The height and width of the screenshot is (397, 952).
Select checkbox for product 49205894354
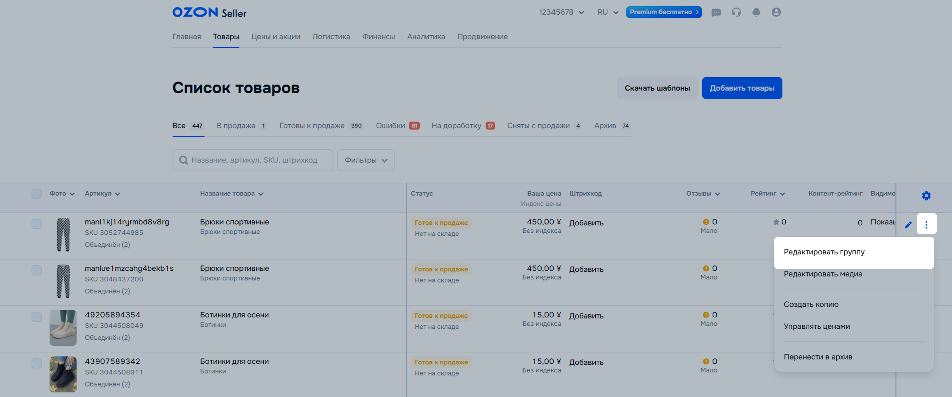pos(37,317)
